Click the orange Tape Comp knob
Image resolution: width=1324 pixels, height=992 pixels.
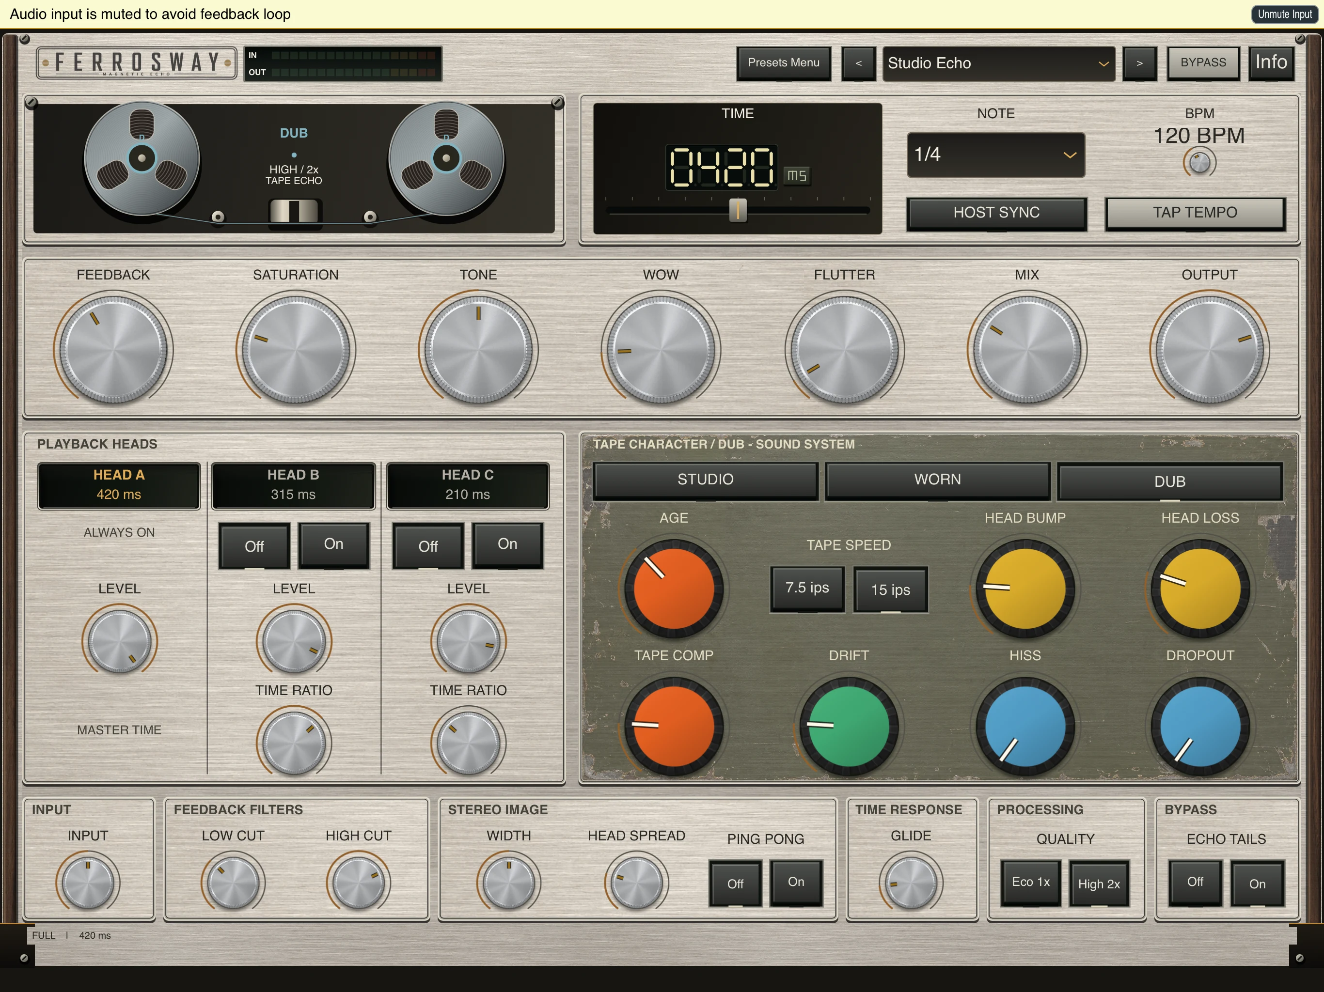pyautogui.click(x=673, y=726)
